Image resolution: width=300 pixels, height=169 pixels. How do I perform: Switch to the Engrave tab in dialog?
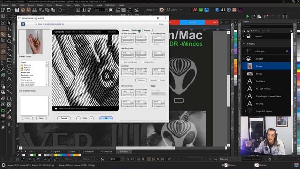tap(125, 30)
